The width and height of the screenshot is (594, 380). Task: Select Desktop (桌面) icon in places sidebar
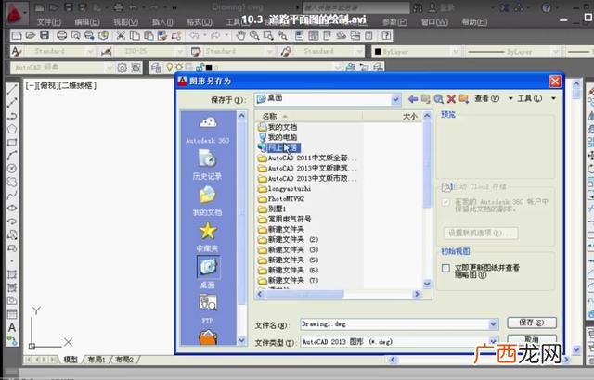[x=208, y=267]
